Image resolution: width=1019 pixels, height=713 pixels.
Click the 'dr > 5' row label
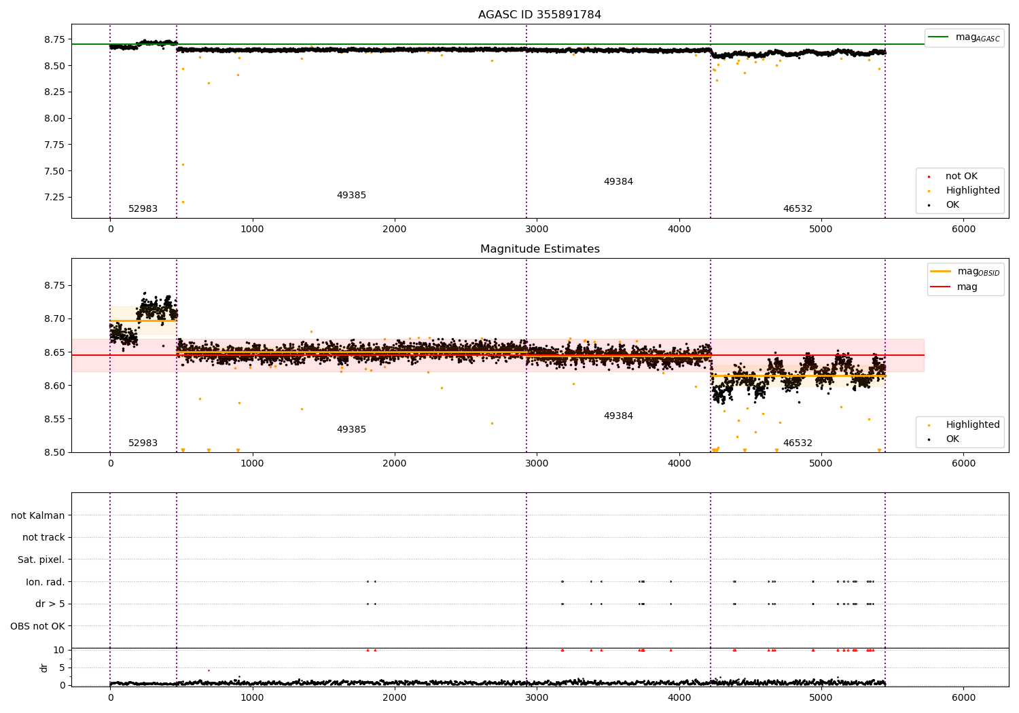[50, 604]
